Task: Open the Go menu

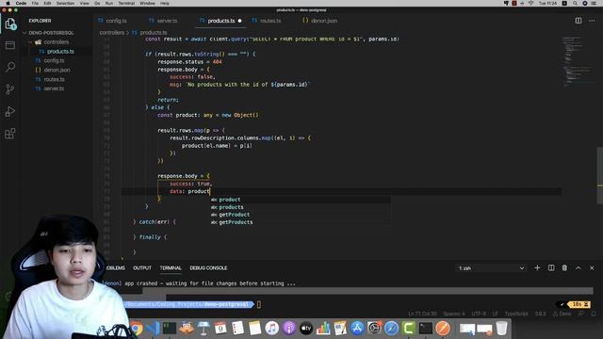Action: [97, 3]
